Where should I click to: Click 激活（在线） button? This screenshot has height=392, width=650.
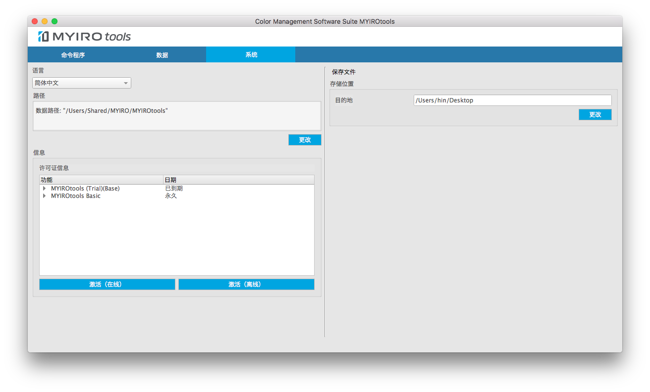click(x=107, y=285)
